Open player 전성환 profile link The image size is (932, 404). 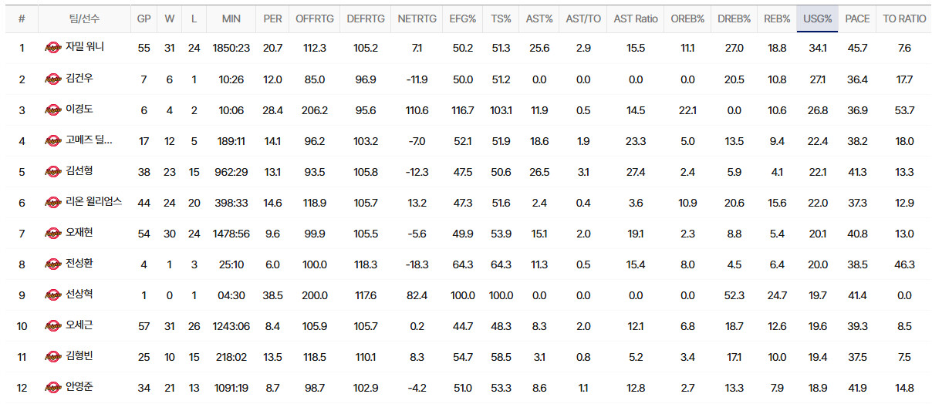coord(79,264)
